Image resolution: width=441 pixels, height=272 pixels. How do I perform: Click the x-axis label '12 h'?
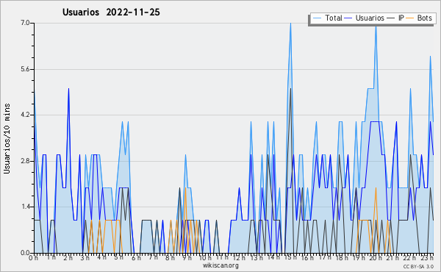[239, 258]
